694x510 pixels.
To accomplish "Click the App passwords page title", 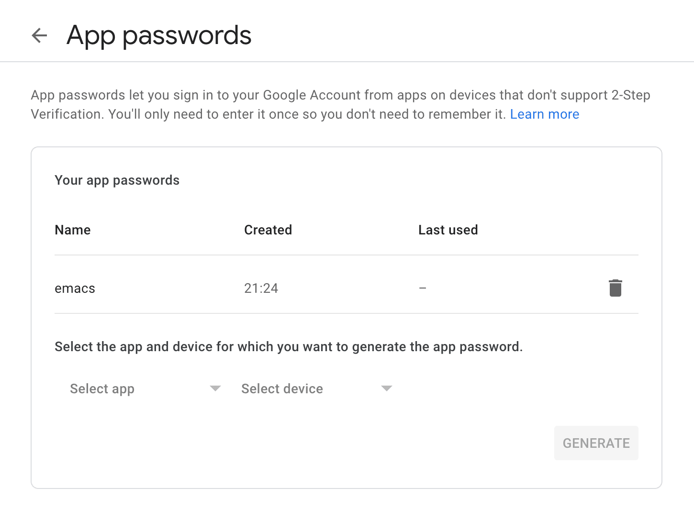I will [159, 35].
